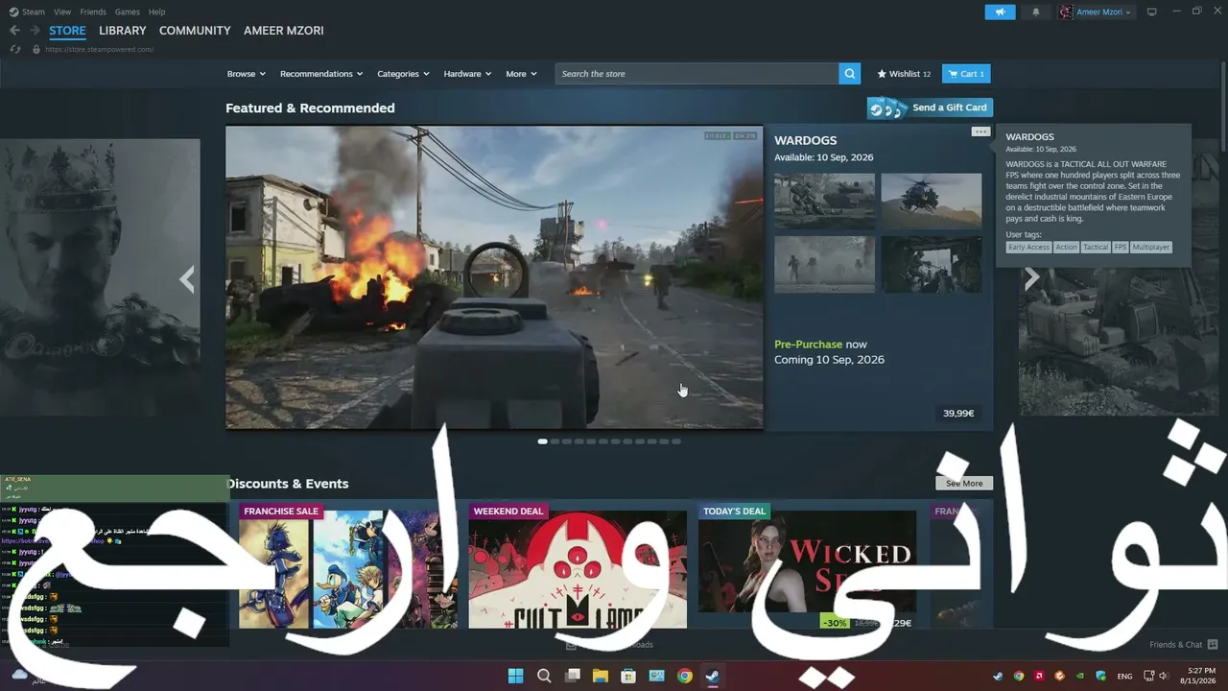Jump to the last carousel page dot
Viewport: 1228px width, 691px height.
point(675,441)
